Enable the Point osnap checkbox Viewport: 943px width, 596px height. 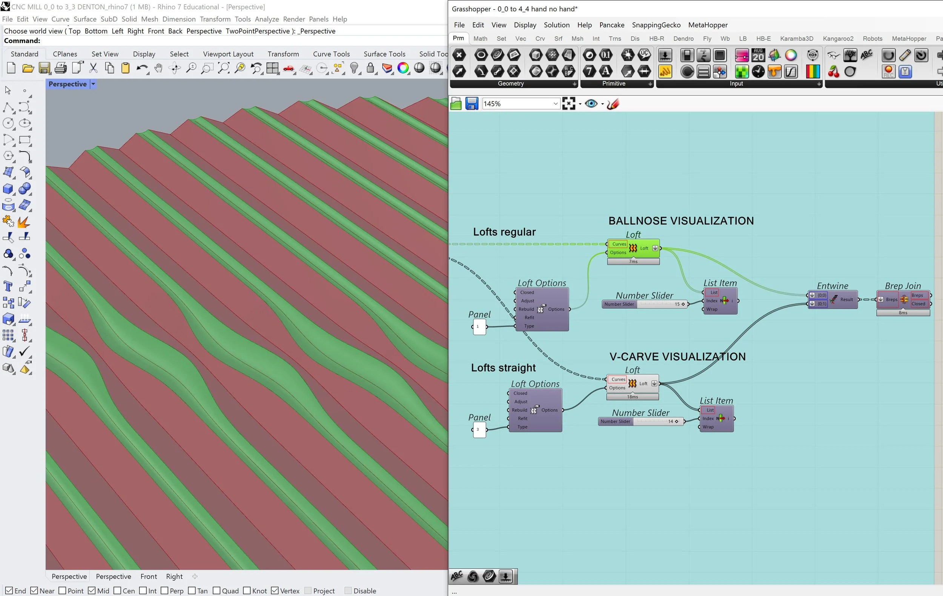coord(63,590)
